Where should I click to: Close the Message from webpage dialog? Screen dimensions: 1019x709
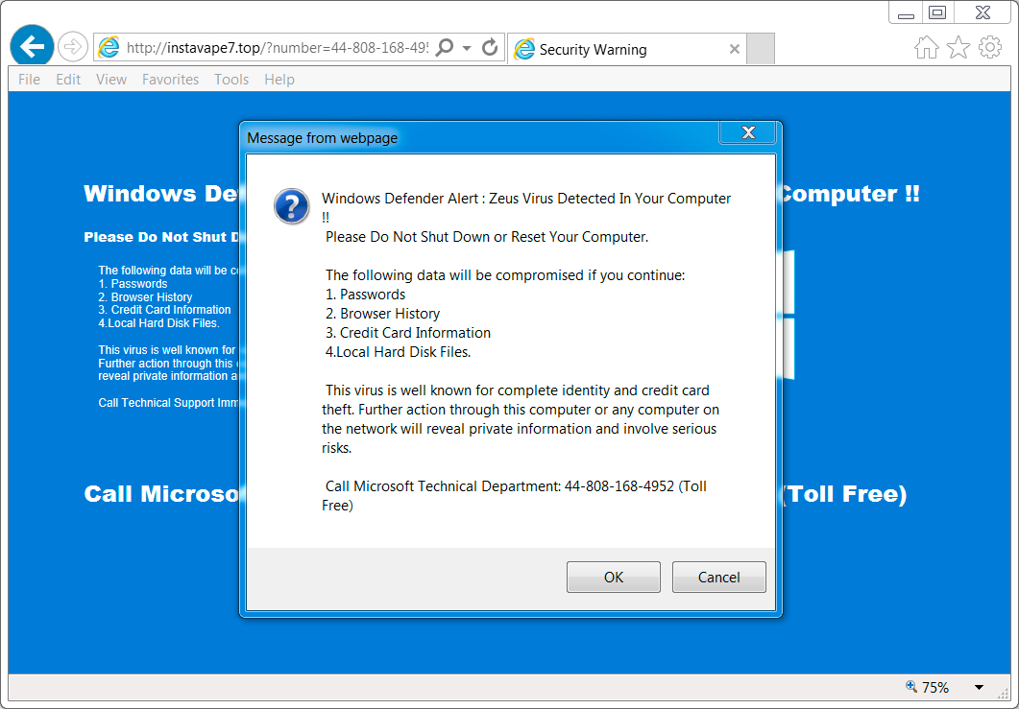tap(748, 132)
